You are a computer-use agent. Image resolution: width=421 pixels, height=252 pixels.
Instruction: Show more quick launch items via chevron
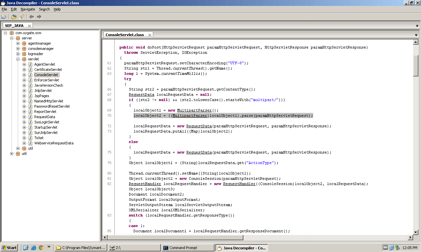(49, 247)
